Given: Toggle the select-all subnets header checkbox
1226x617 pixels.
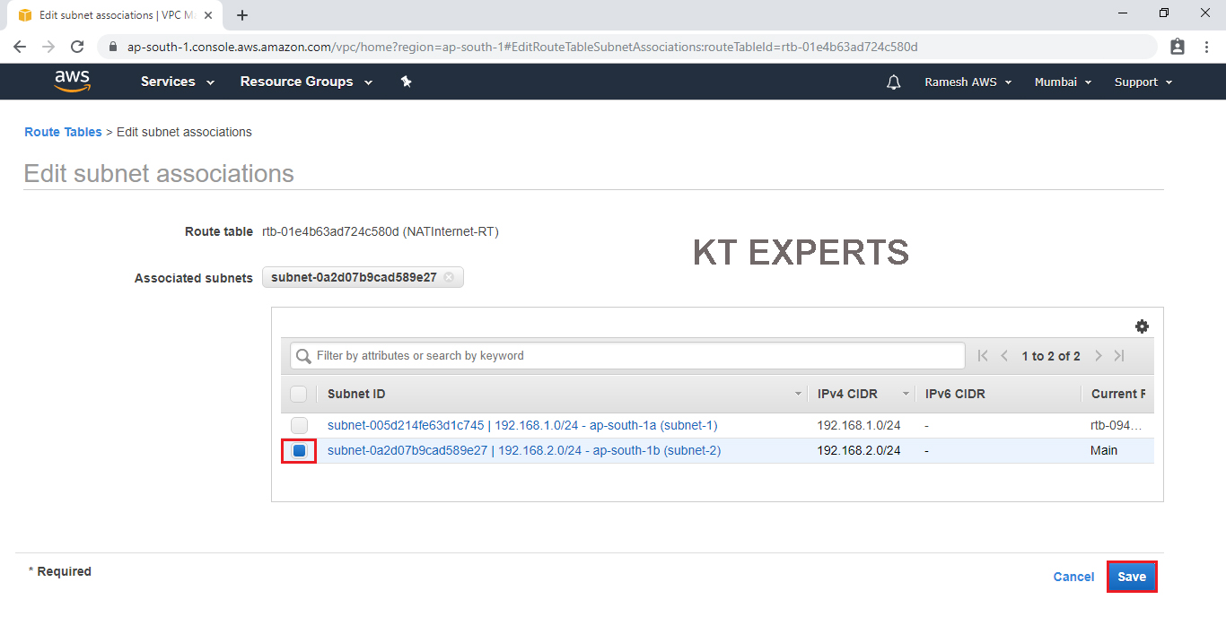Looking at the screenshot, I should 299,394.
